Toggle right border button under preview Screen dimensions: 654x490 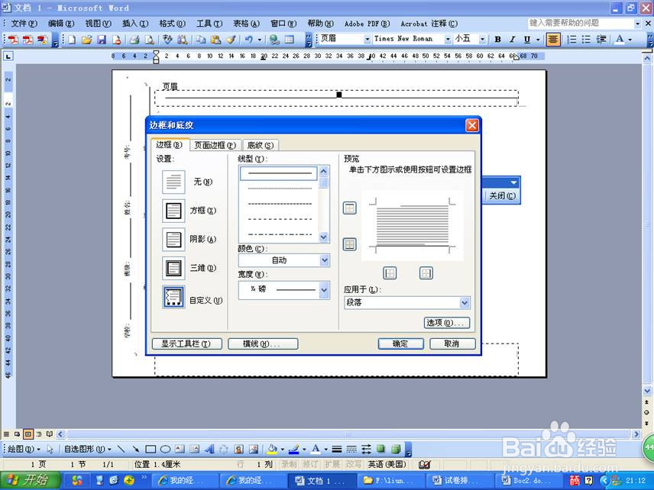point(426,273)
